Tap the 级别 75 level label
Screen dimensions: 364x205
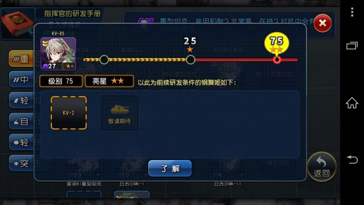coord(61,81)
